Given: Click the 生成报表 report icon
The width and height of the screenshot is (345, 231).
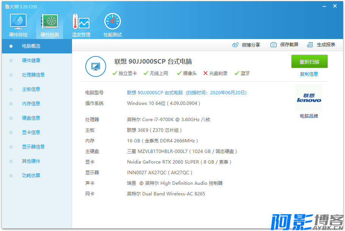Looking at the screenshot, I should point(310,45).
